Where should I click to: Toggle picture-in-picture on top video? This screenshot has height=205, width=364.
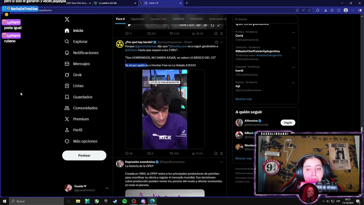click(212, 25)
